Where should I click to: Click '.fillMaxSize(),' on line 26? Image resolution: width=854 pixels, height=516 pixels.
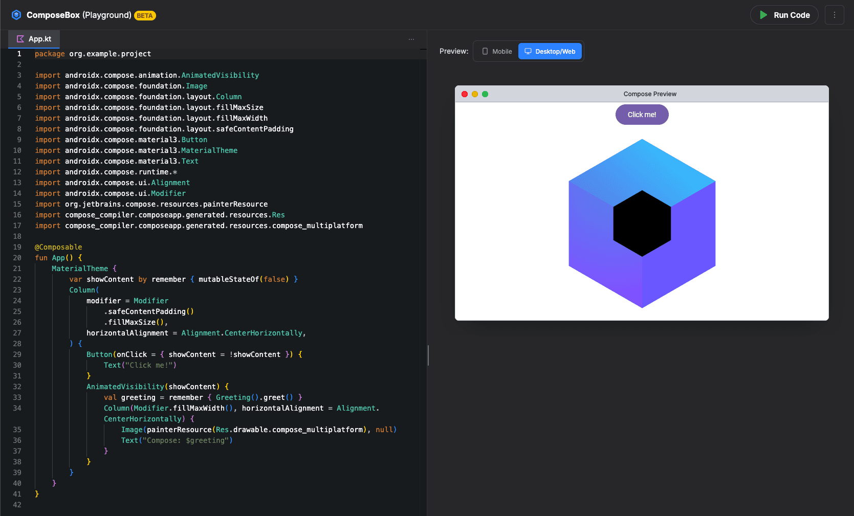[136, 322]
